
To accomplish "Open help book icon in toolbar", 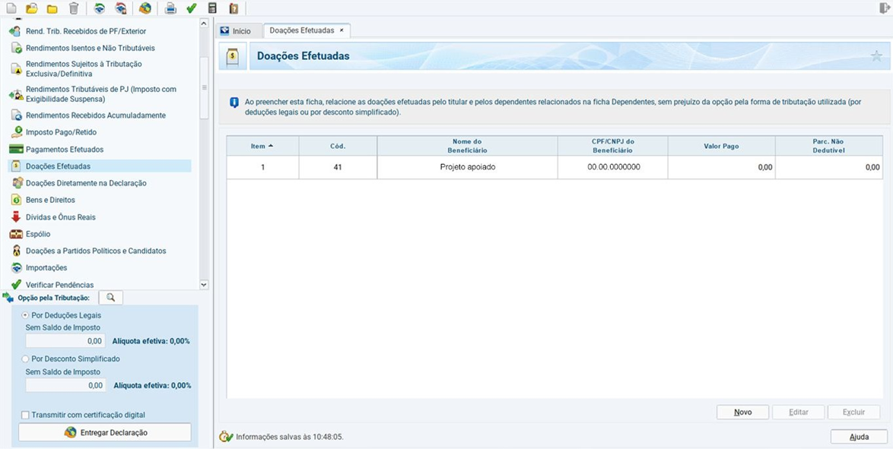I will 233,8.
